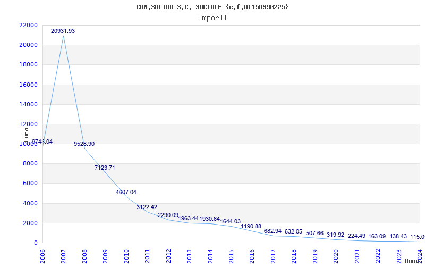Click y-axis tick 2000
Screen dimensions: 425x266
[x=30, y=223]
